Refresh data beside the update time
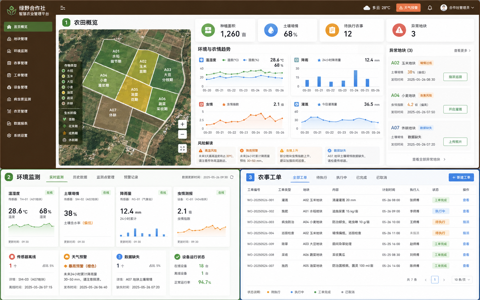 (x=232, y=177)
